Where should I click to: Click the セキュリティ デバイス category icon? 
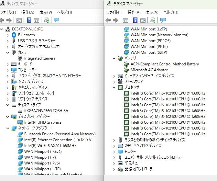point(14,87)
